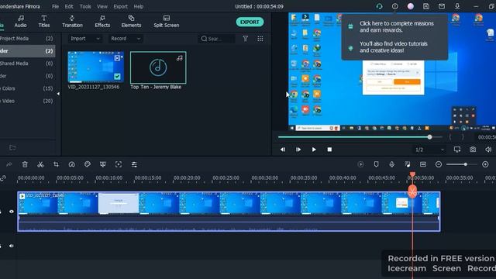Click the green EXPORT button

[x=250, y=22]
